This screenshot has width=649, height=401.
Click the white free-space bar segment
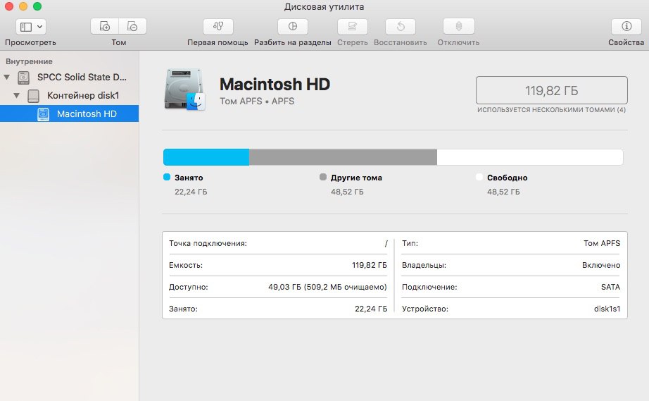[530, 157]
